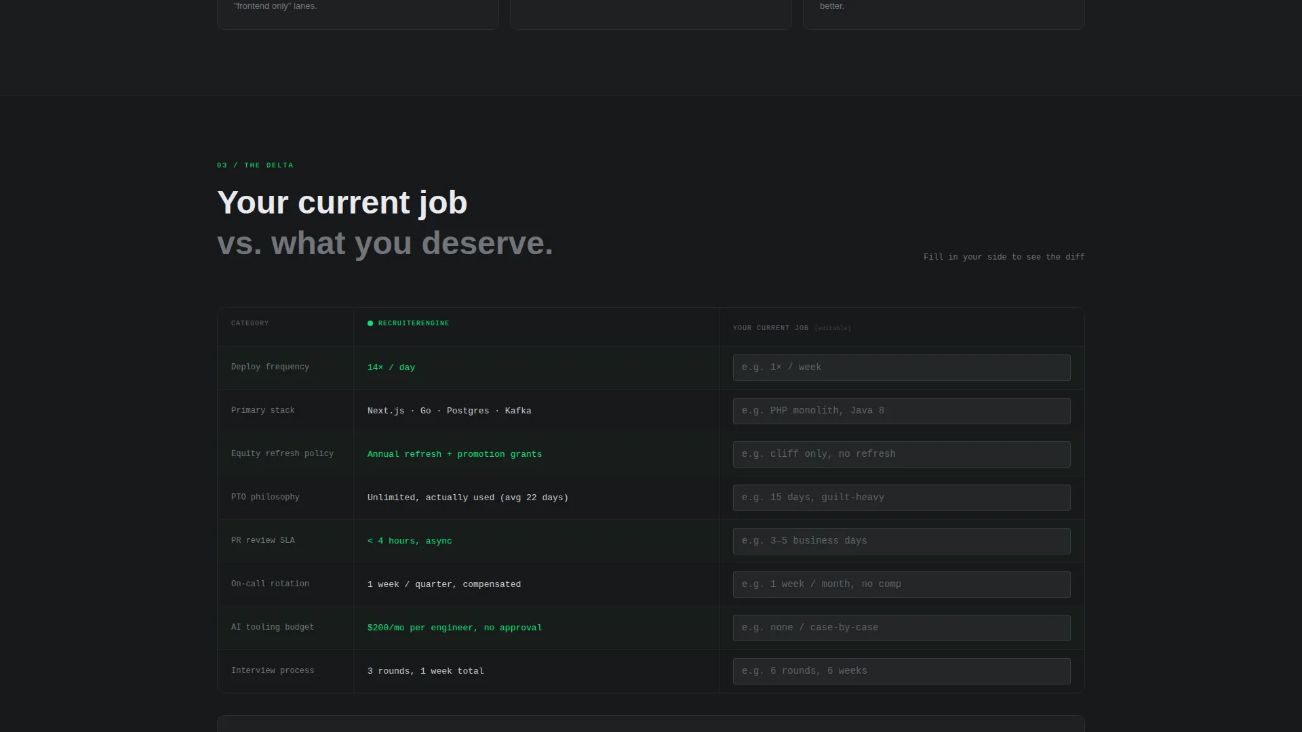The image size is (1302, 732).
Task: Click the '14× / day' value
Action: tap(391, 367)
